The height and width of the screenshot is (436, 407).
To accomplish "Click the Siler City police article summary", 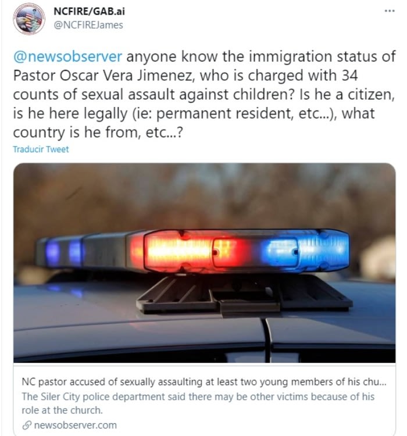I will tap(198, 396).
